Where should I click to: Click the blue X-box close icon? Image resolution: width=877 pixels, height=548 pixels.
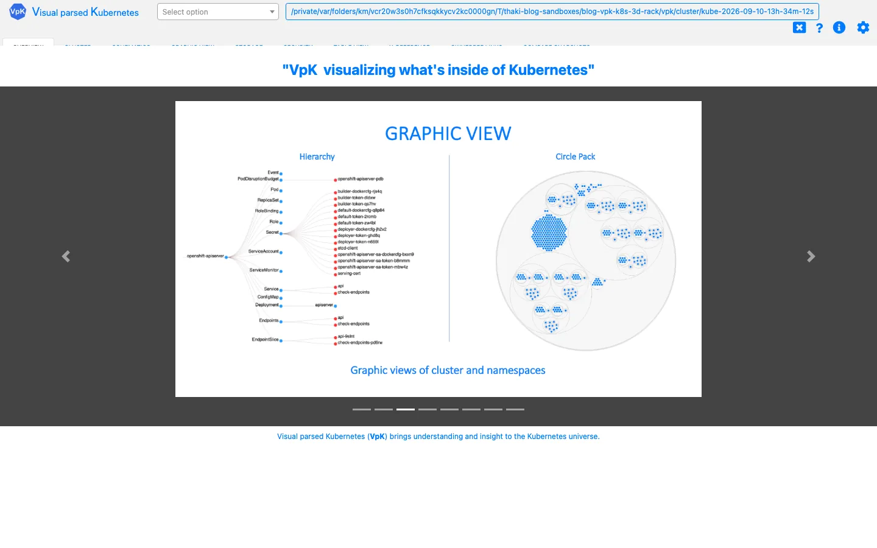[799, 27]
